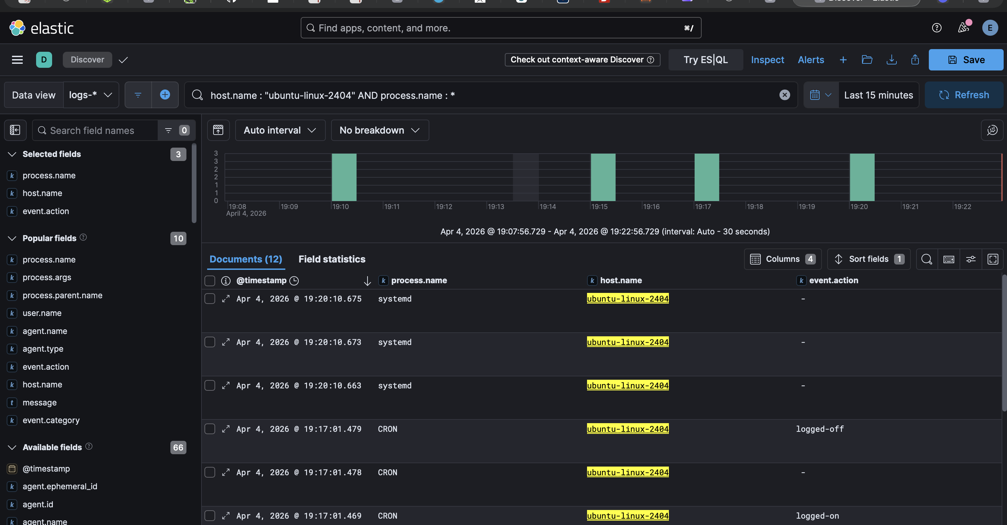The height and width of the screenshot is (525, 1007).
Task: Click the Elastic logo to go home
Action: pyautogui.click(x=41, y=28)
